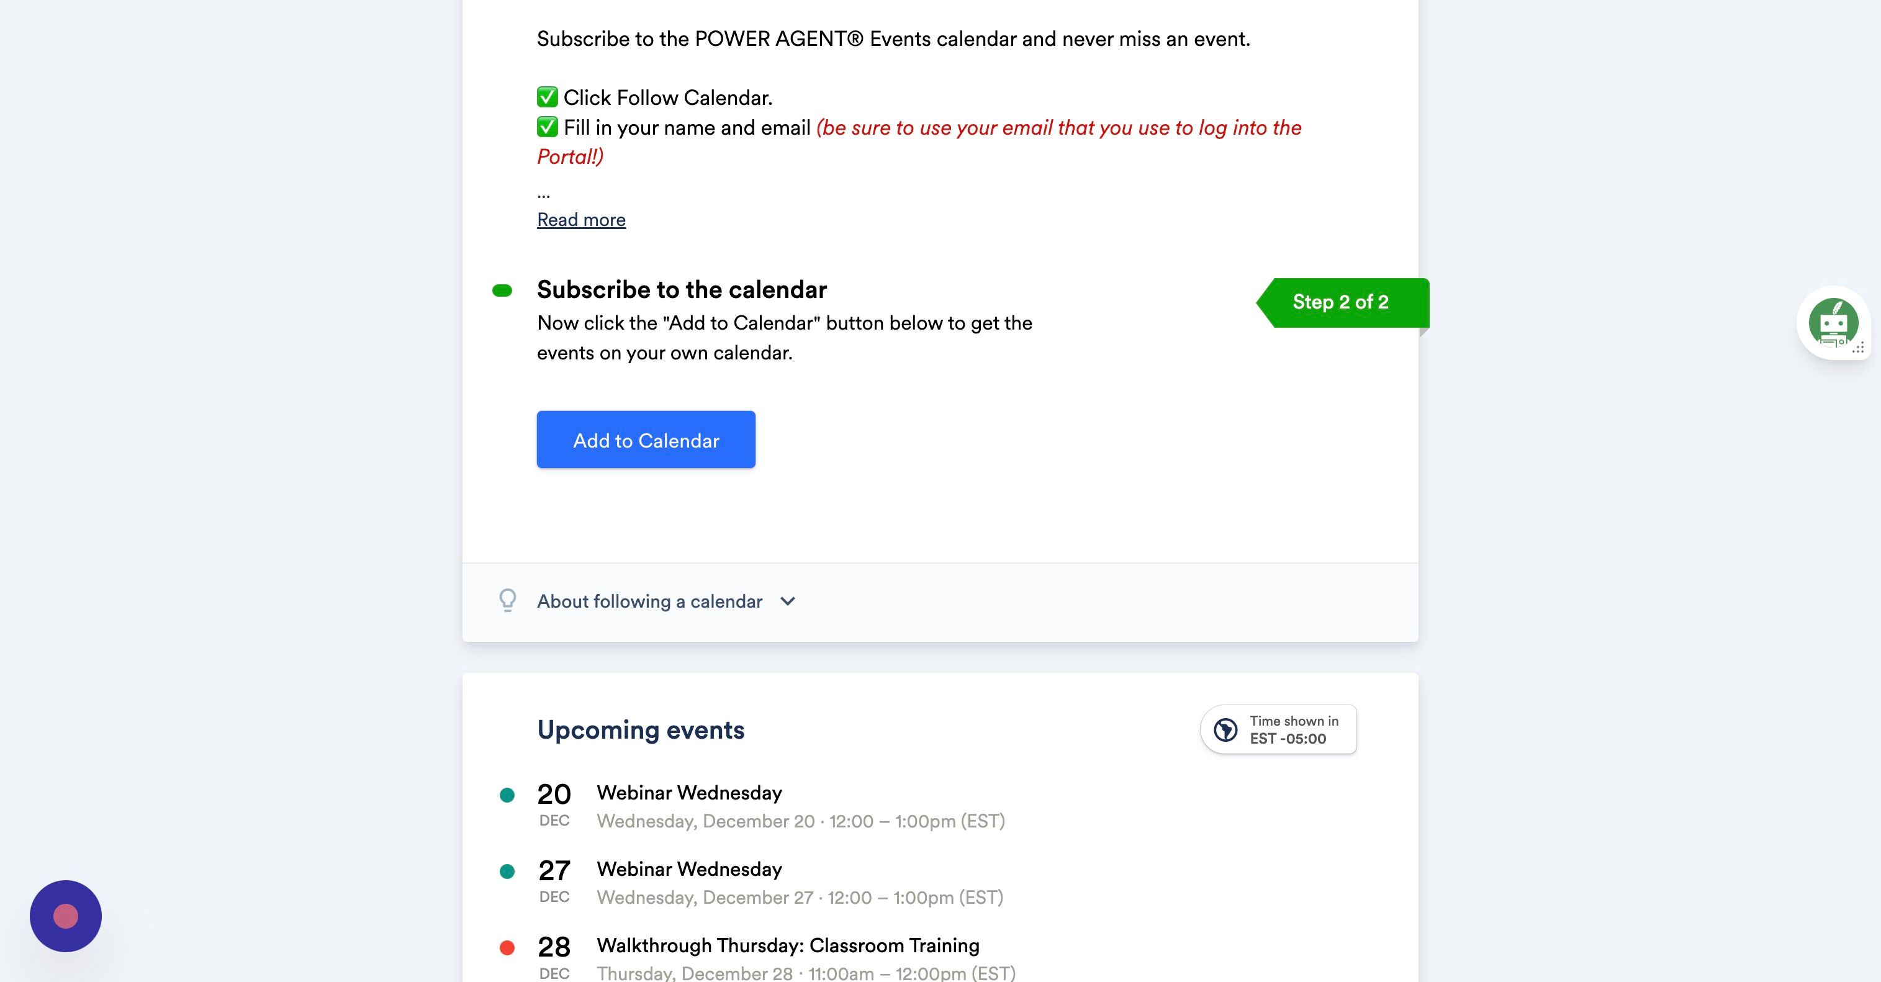Image resolution: width=1881 pixels, height=982 pixels.
Task: Click the About following a calendar label
Action: tap(649, 601)
